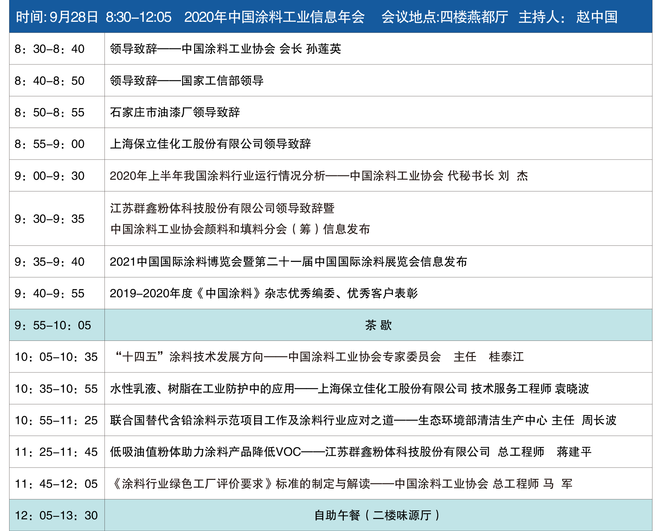This screenshot has width=662, height=531.
Task: Click 江苏群鑫粉体科技股份有限公司领导致辞暨 line
Action: (222, 208)
